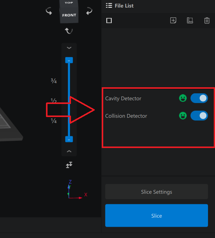Rotate view left with curved arrow
The height and width of the screenshot is (238, 215).
click(49, 12)
